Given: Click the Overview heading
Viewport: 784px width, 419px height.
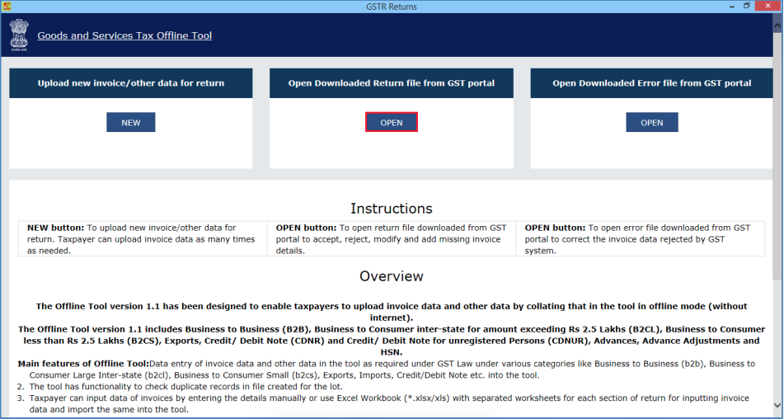Looking at the screenshot, I should point(392,276).
